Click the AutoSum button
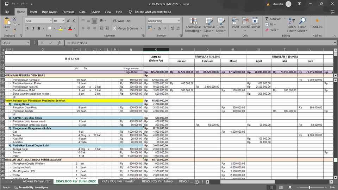Viewport: 338px width, 190px height. [x=273, y=19]
